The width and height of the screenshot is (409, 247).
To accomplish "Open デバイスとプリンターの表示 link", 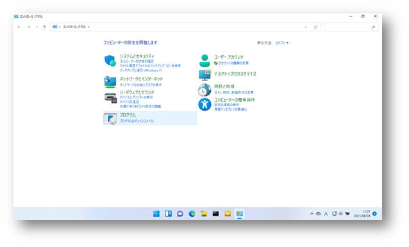I will pyautogui.click(x=136, y=97).
